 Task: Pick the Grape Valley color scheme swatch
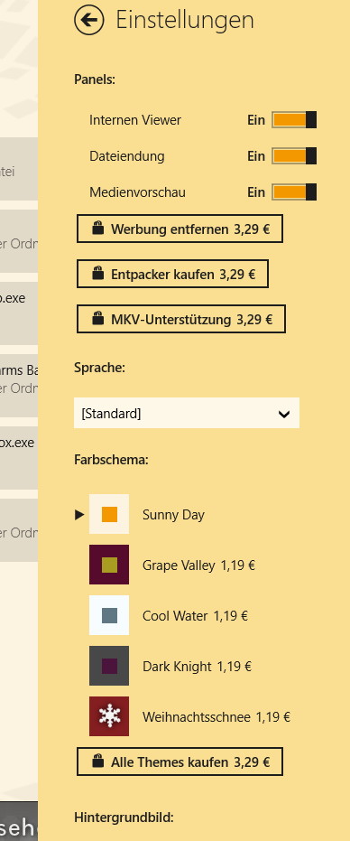tap(109, 565)
